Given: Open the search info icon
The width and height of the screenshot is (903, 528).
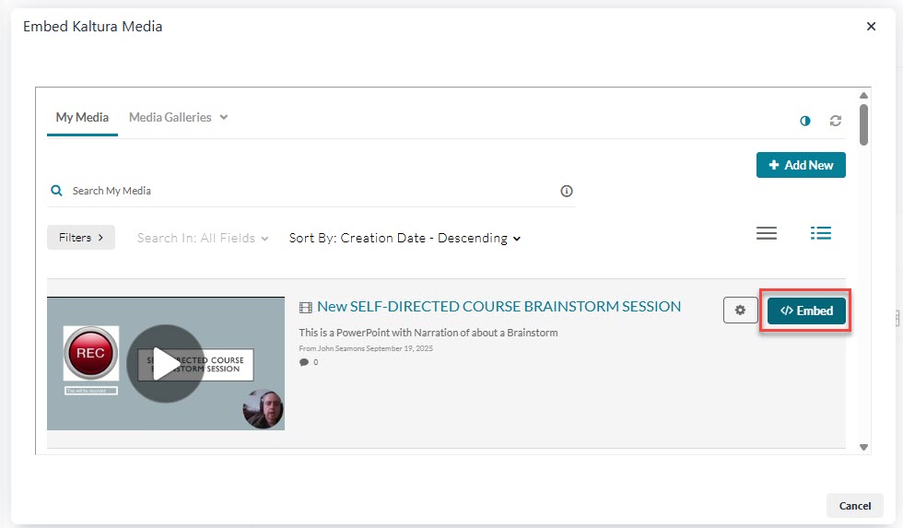Looking at the screenshot, I should [567, 191].
